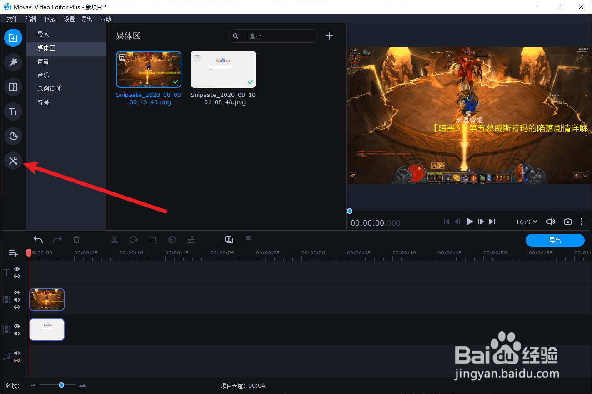The height and width of the screenshot is (394, 592).
Task: Mute the main video track
Action: (17, 333)
